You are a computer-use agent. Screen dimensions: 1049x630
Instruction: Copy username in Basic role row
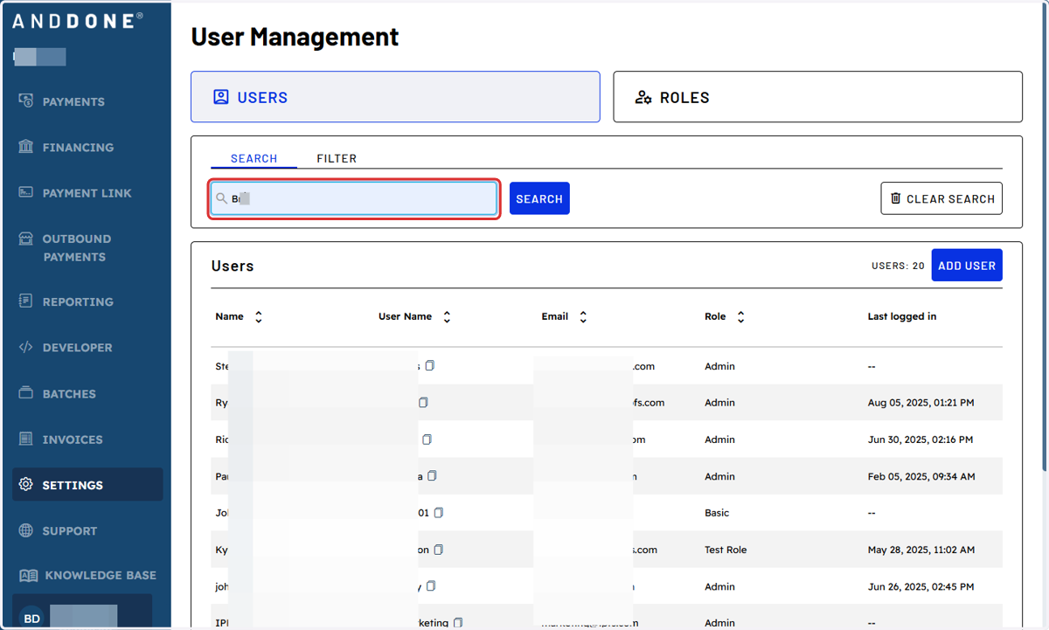click(439, 513)
